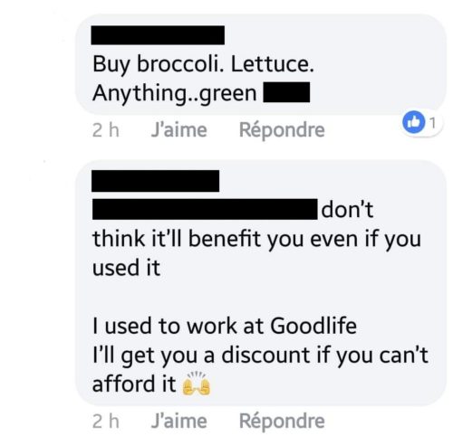Viewport: 453px width, 436px height.
Task: Click the blacked-out box after "Anything..green"
Action: click(x=286, y=92)
